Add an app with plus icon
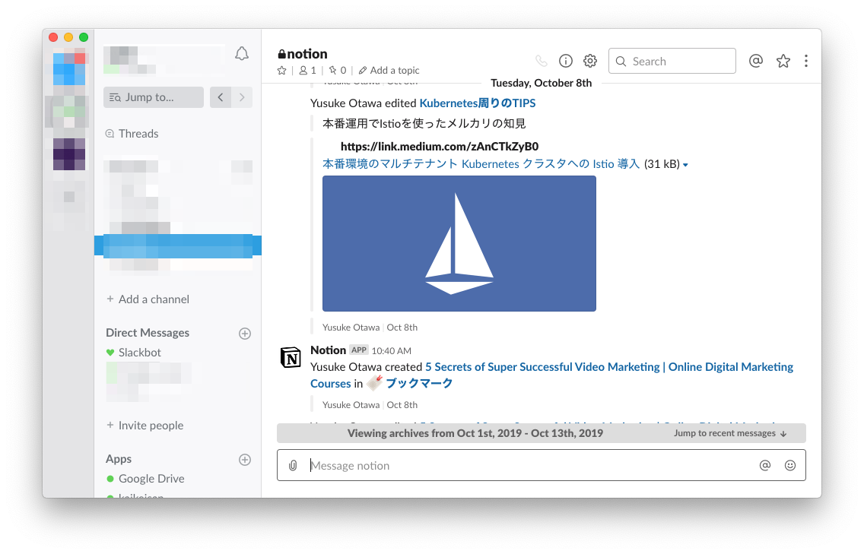Viewport: 864px width, 554px height. click(245, 459)
